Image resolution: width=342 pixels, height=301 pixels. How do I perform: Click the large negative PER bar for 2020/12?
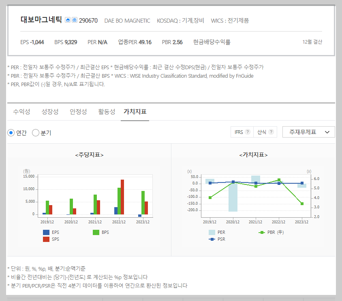click(x=233, y=197)
